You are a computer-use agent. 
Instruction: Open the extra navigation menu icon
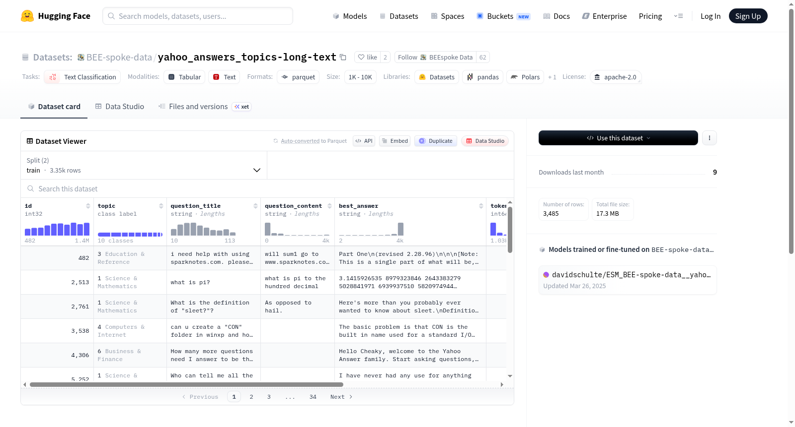(x=678, y=16)
